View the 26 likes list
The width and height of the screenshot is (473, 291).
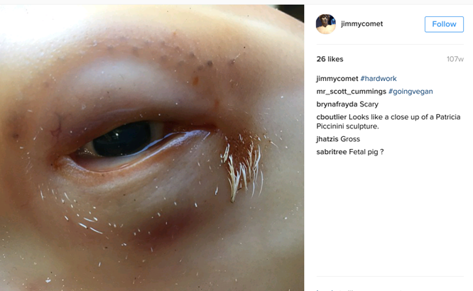[x=330, y=59]
